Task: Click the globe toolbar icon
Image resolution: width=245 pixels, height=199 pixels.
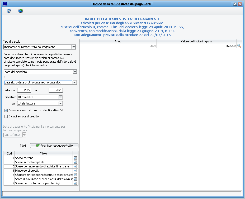Action: pos(20,11)
